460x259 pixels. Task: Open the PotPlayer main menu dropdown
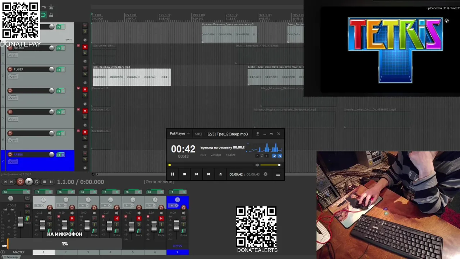(180, 134)
